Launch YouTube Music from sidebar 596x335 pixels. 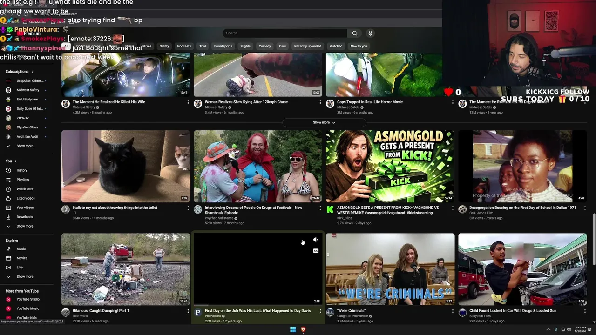click(x=27, y=308)
